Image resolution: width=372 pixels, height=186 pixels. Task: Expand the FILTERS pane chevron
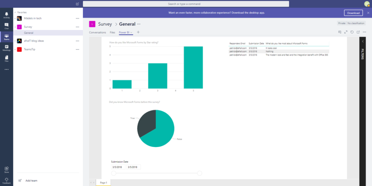pos(363,41)
